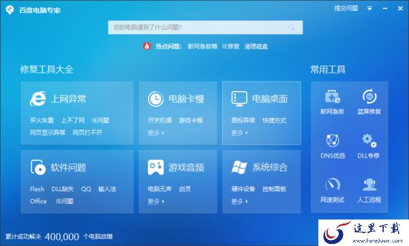Open the 游戏音频 heading
Image resolution: width=409 pixels, height=246 pixels.
(186, 167)
